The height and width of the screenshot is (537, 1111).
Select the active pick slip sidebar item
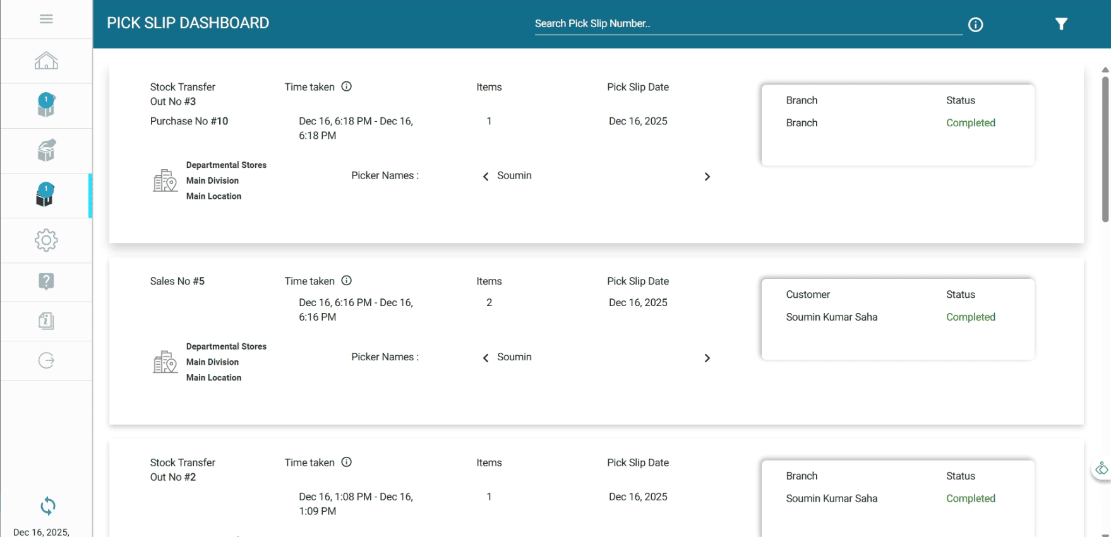tap(46, 195)
